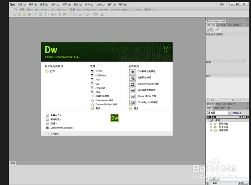Screen dimensions: 251x185
Task: Click the Templates toolbar icon
Action: click(96, 14)
